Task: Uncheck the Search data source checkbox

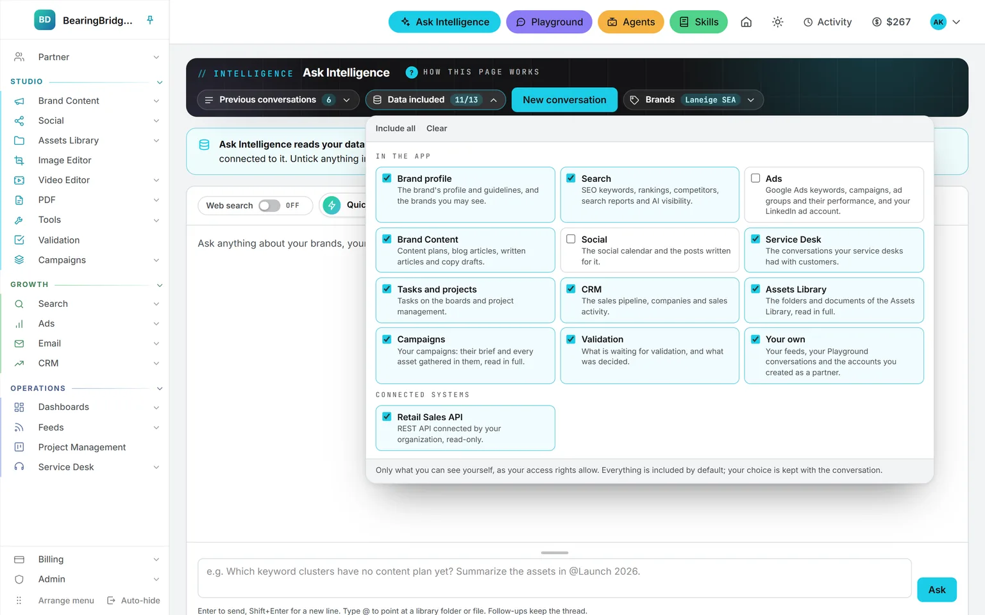Action: (x=571, y=178)
